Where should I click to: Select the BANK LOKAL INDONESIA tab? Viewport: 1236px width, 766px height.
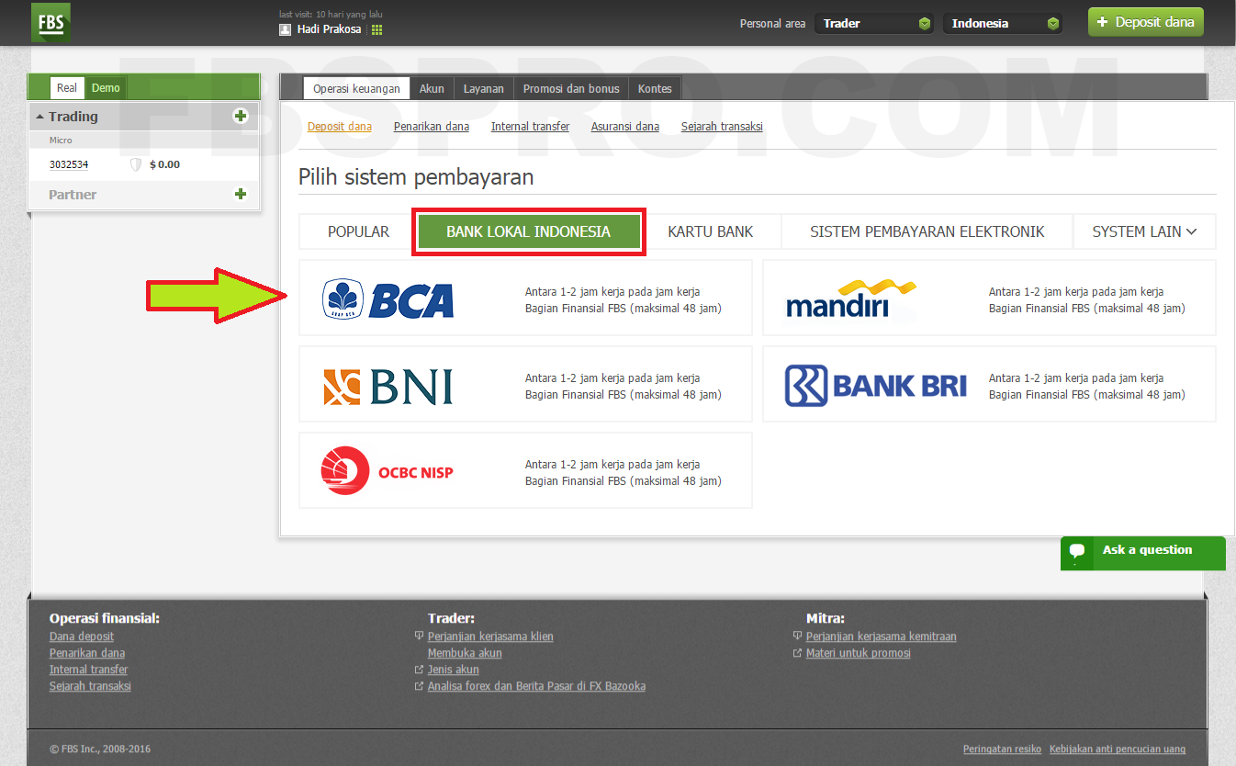[528, 231]
